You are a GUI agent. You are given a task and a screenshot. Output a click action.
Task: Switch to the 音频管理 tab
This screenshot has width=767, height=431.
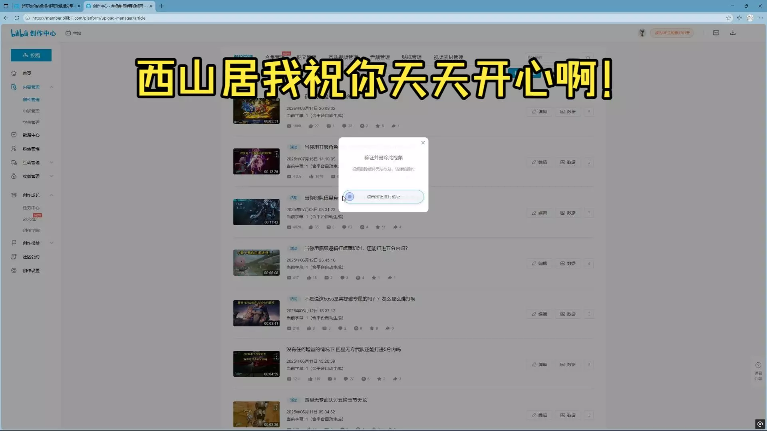pyautogui.click(x=380, y=57)
